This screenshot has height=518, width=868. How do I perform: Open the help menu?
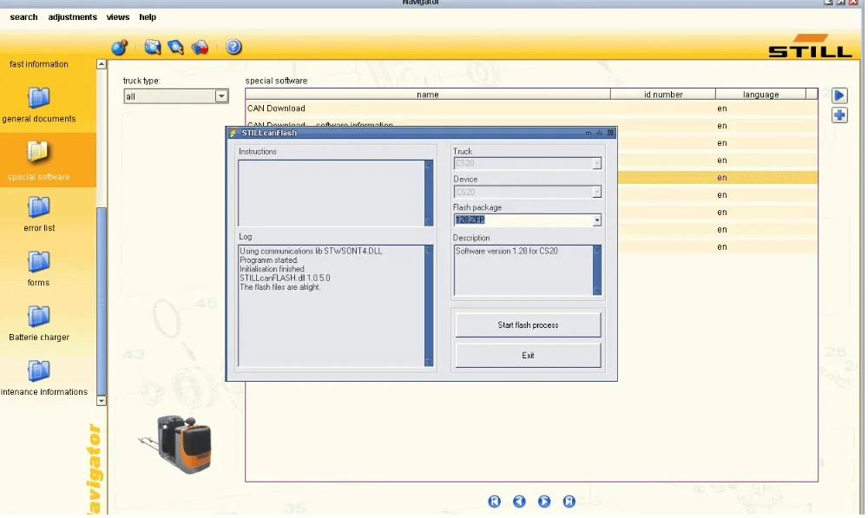(x=148, y=17)
